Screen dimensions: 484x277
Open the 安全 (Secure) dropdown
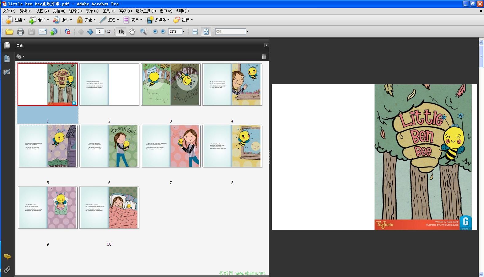tap(86, 20)
